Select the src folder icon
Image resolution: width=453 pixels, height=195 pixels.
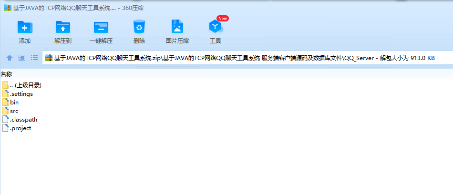pos(5,111)
